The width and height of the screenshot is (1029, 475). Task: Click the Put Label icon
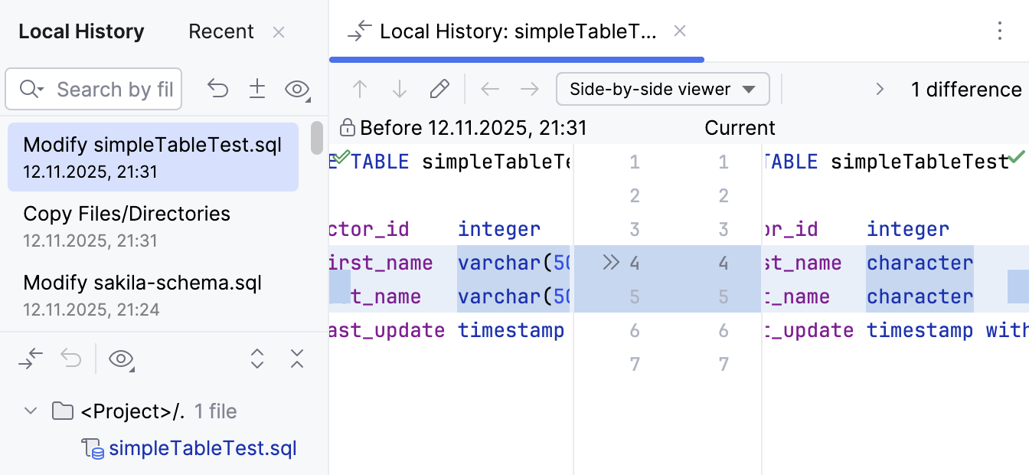[257, 90]
